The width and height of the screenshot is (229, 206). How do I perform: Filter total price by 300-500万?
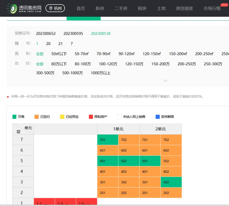pos(45,73)
